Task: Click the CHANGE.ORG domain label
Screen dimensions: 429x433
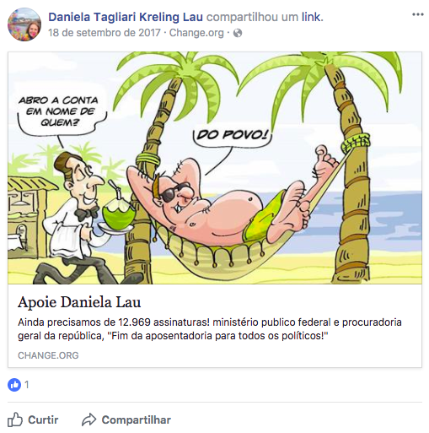Action: tap(48, 355)
